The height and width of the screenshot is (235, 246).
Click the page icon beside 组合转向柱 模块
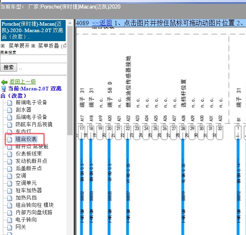[x=10, y=205]
